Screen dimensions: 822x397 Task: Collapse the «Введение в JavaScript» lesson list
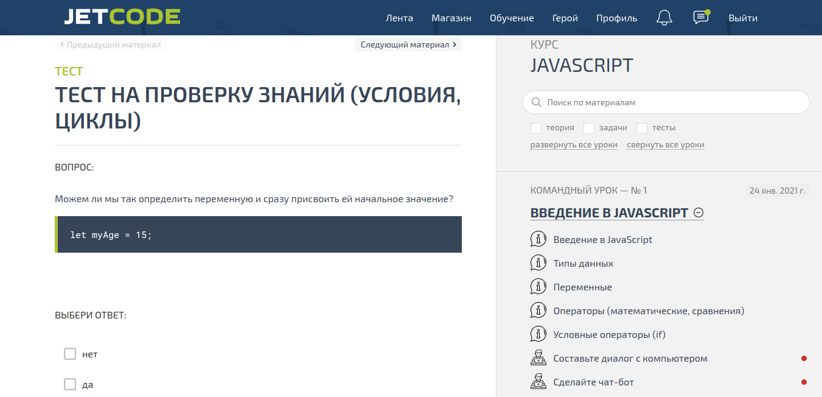[699, 213]
